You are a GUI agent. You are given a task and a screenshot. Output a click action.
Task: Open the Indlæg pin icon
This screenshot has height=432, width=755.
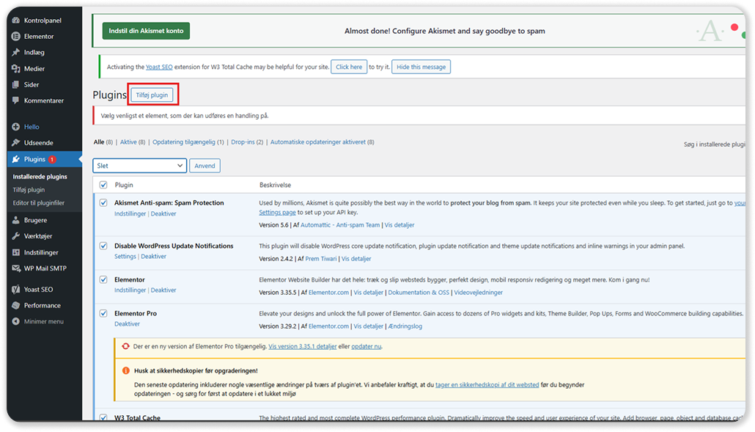pos(16,52)
